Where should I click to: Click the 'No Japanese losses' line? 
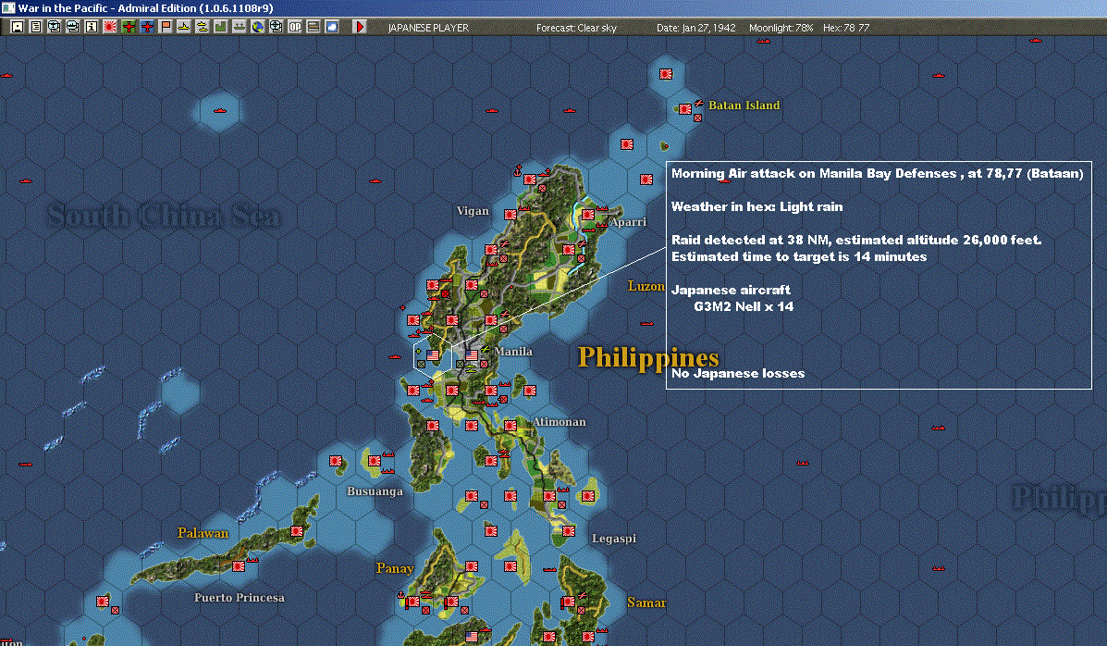738,373
